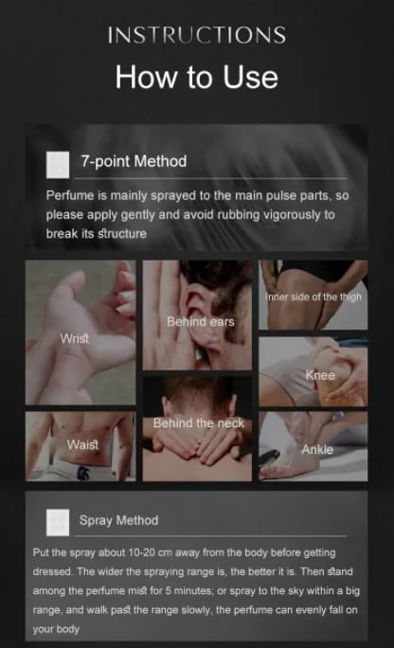Click the 7-point Method heading
394x648 pixels.
click(x=134, y=161)
